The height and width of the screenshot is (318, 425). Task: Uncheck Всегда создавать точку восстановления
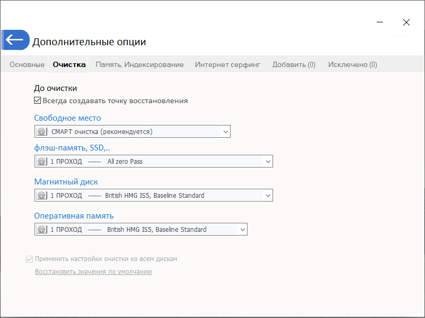tap(37, 99)
